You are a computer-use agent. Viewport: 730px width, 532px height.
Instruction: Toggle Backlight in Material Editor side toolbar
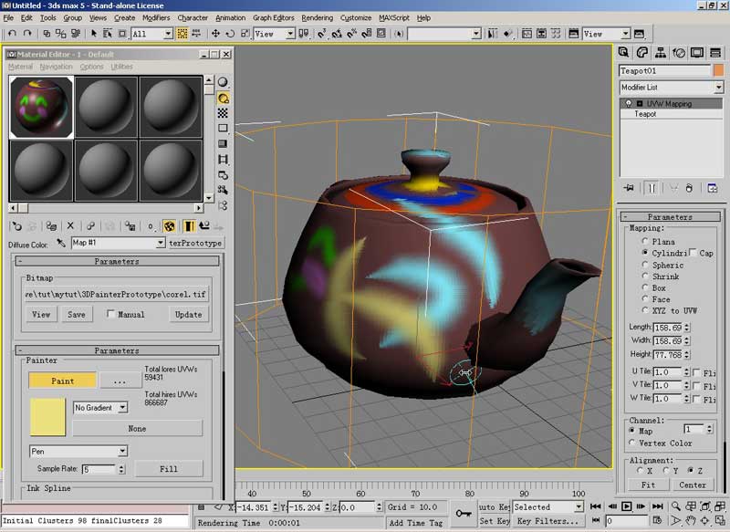223,98
